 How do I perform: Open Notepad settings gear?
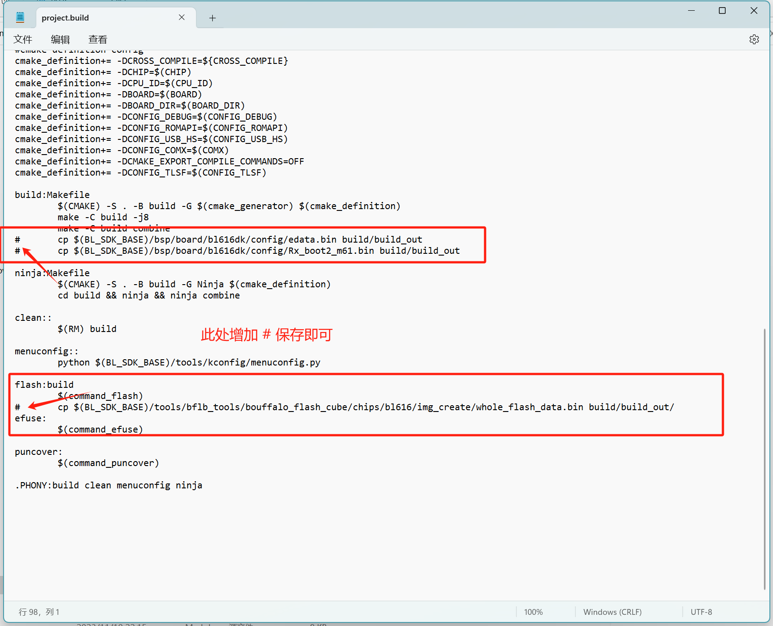click(x=754, y=39)
